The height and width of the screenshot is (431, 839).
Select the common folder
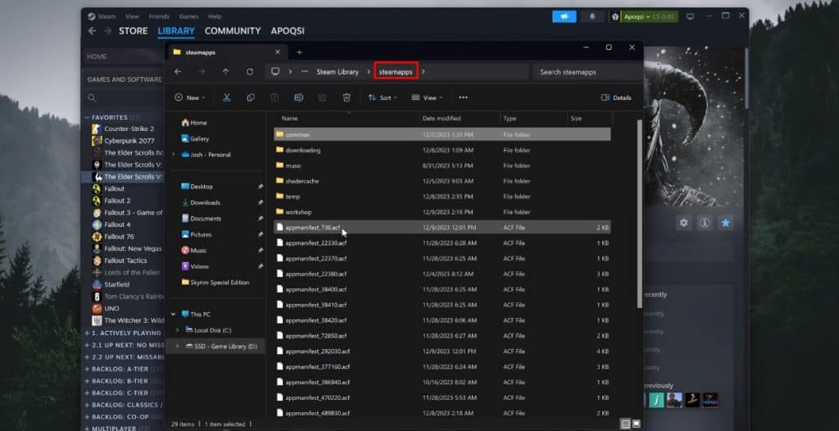point(442,134)
